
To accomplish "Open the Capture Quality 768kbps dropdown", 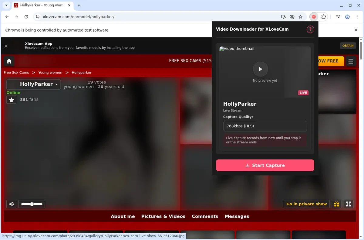I will [x=265, y=126].
